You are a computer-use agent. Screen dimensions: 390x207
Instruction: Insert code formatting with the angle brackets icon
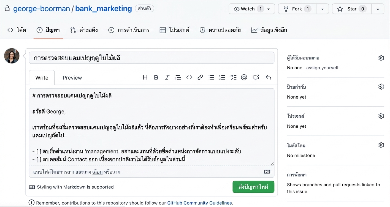pos(189,78)
